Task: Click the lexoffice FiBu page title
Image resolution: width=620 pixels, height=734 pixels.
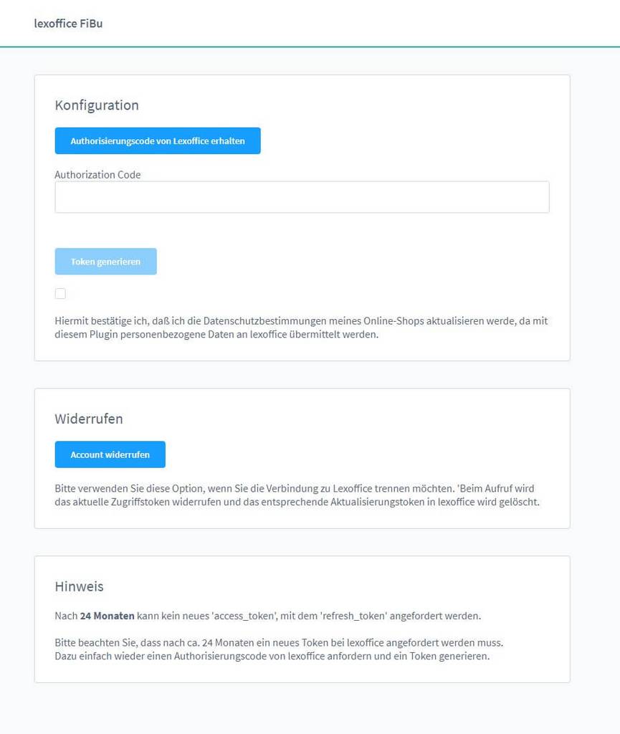Action: [x=68, y=24]
